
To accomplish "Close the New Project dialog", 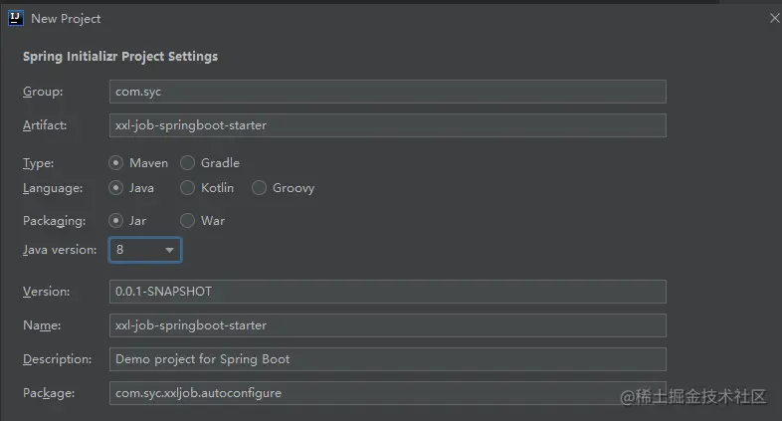I will coord(774,19).
